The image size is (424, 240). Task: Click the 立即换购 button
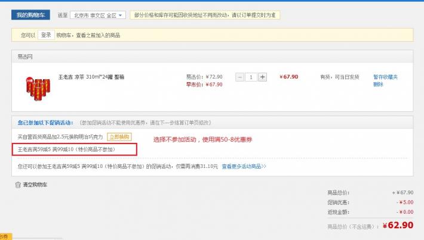pyautogui.click(x=119, y=137)
